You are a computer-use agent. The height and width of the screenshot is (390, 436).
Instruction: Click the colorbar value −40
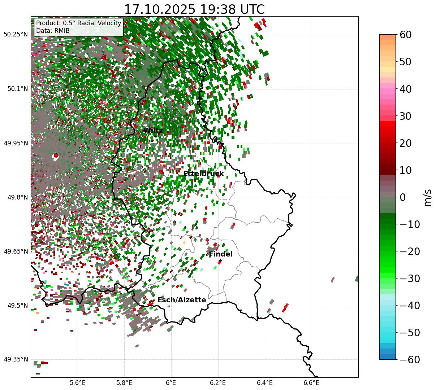click(410, 305)
